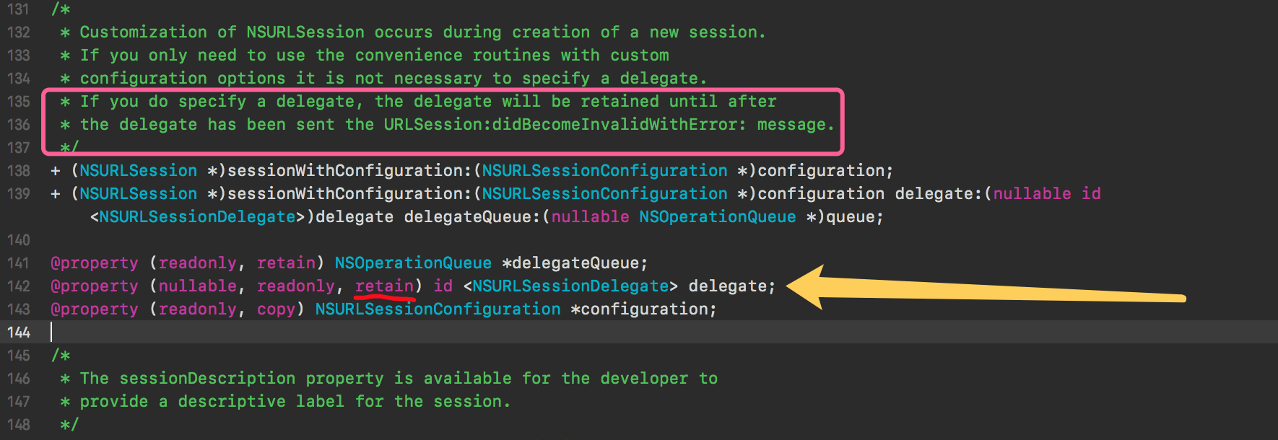1278x440 pixels.
Task: Click line number 144 in the gutter
Action: coord(19,333)
